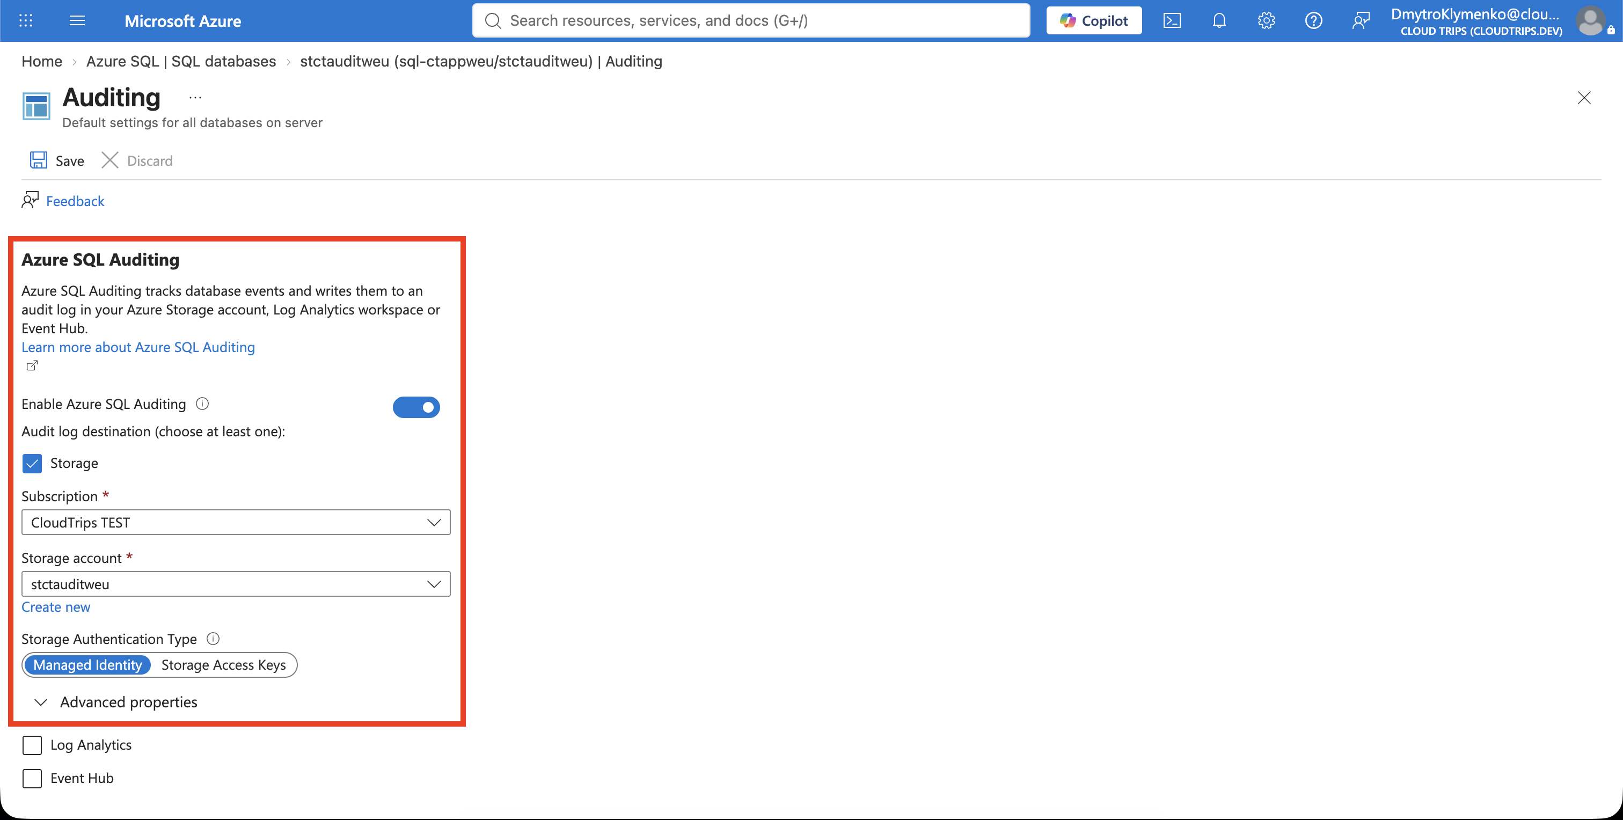Open the Help question mark icon

(1313, 21)
